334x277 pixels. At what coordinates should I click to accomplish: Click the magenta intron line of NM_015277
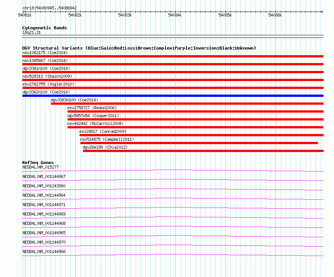click(173, 170)
